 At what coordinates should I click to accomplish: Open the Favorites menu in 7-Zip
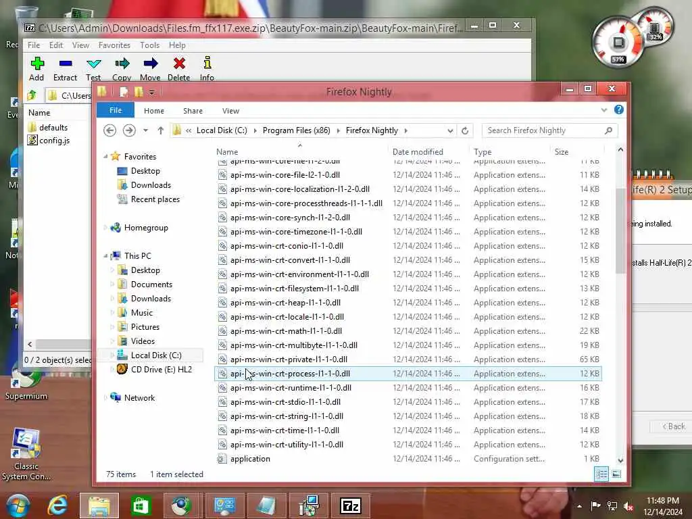coord(114,45)
